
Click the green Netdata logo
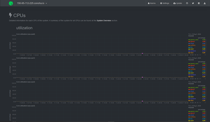(11, 3)
